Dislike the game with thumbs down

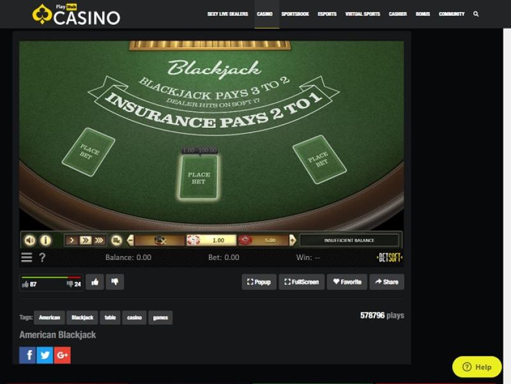pos(115,282)
